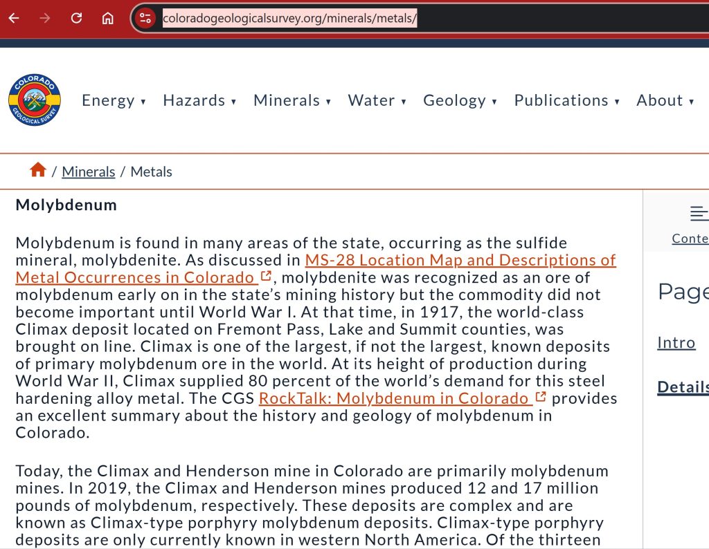Open the MS-28 Location Map link
This screenshot has height=549, width=709.
460,261
